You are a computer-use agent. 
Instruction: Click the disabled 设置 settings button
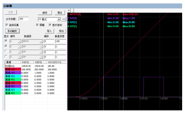click(x=11, y=12)
